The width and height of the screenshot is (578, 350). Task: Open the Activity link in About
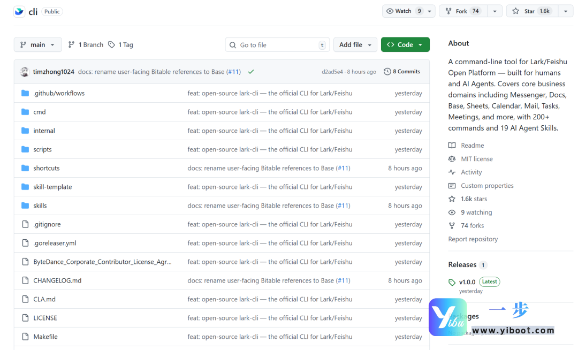tap(471, 172)
